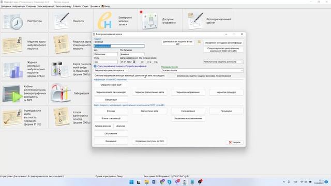Open the Пацієнти module with pen icon
The height and width of the screenshot is (186, 331).
pyautogui.click(x=61, y=21)
